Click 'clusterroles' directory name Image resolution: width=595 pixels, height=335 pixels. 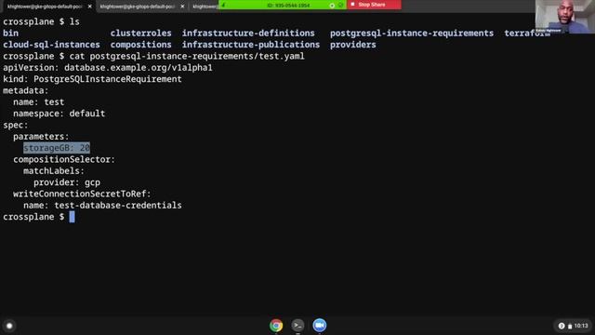(x=140, y=33)
